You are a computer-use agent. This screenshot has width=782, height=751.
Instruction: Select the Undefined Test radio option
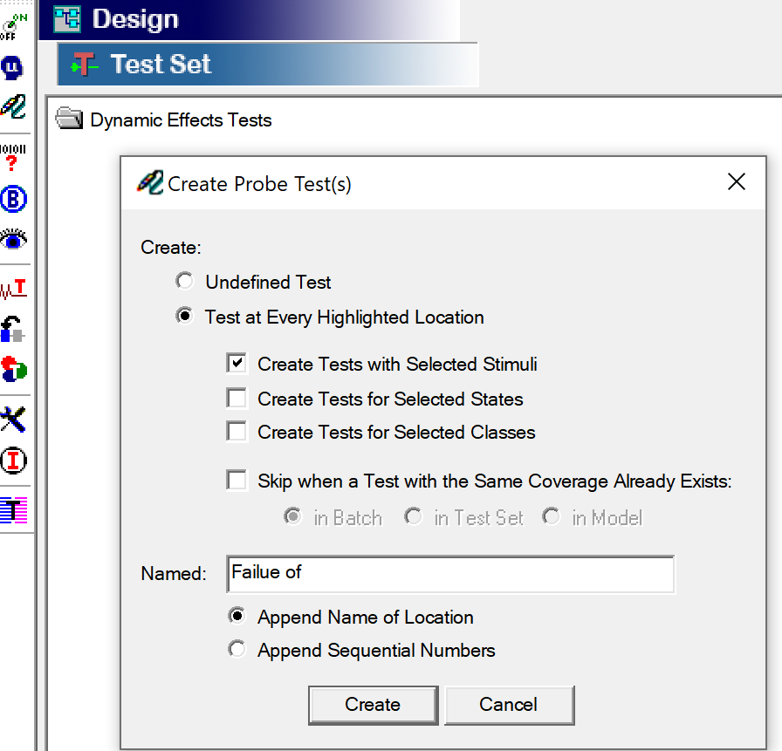[184, 282]
